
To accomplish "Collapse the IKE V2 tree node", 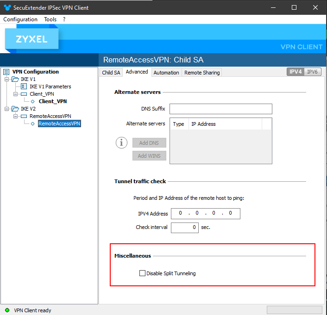I will pos(7,109).
